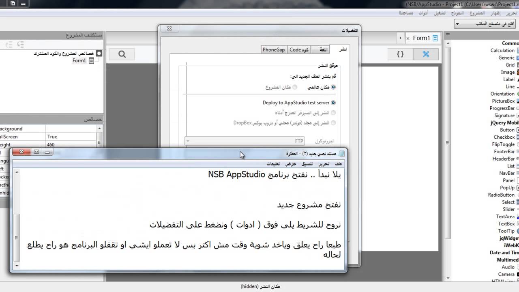Open AppStudio تشغيل menu

tap(440, 13)
